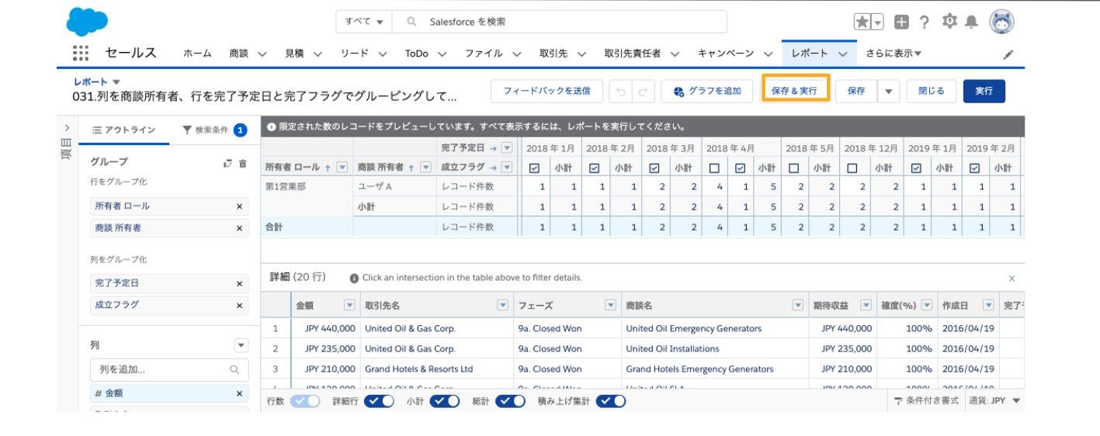This screenshot has width=1100, height=436.
Task: Open the 金額 column dropdown in details
Action: point(349,306)
